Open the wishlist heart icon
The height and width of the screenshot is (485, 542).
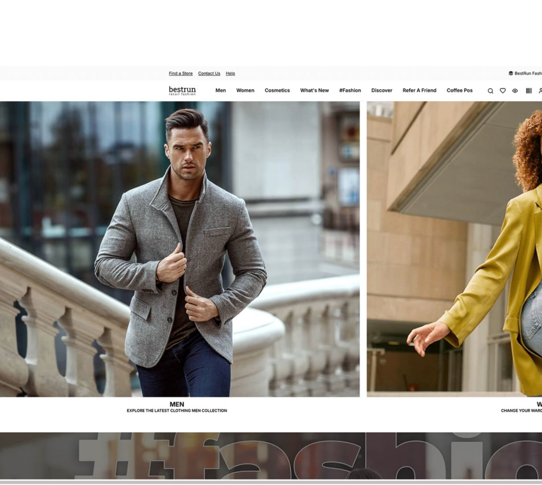[503, 91]
